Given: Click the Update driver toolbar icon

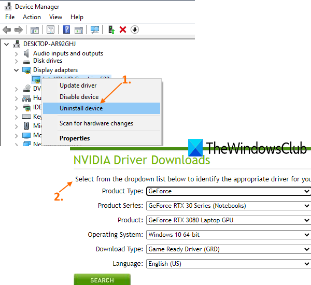Looking at the screenshot, I should point(111,30).
